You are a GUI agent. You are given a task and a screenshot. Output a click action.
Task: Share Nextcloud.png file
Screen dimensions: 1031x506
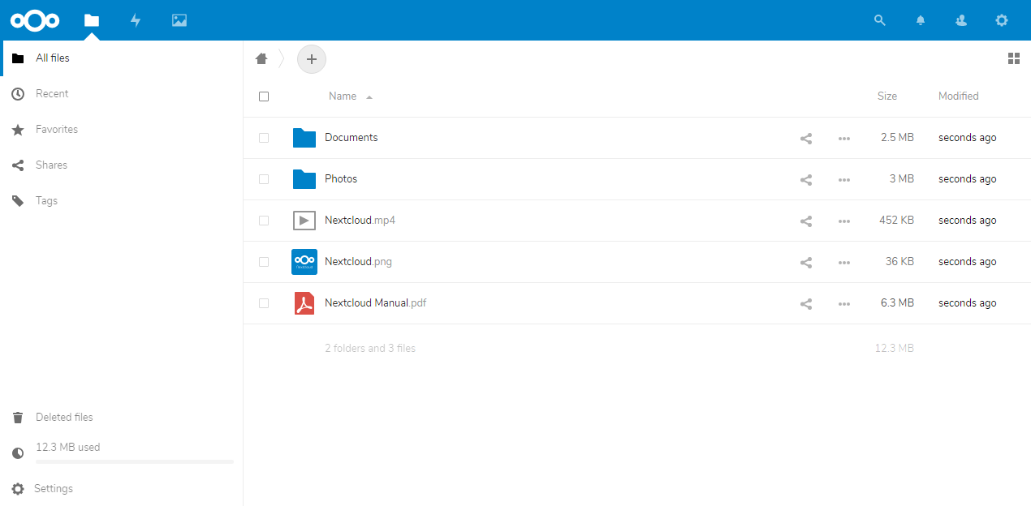coord(806,263)
